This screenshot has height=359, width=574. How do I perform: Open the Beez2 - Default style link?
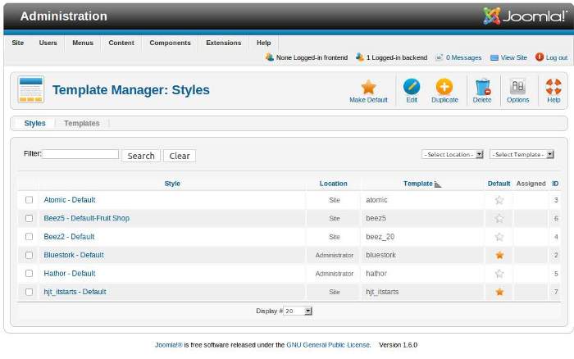(x=69, y=237)
